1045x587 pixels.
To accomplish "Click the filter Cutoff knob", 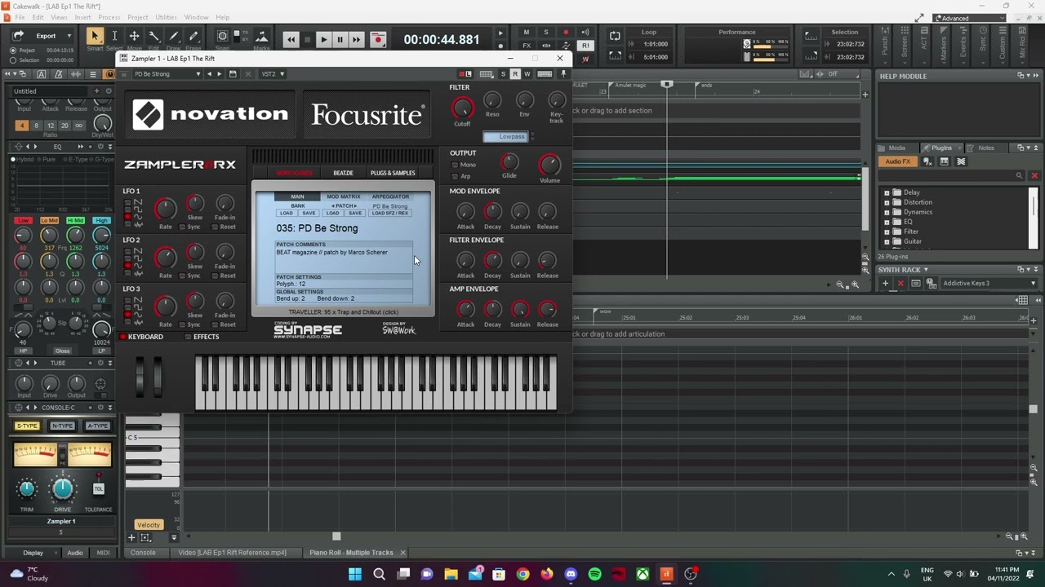I will pyautogui.click(x=462, y=108).
